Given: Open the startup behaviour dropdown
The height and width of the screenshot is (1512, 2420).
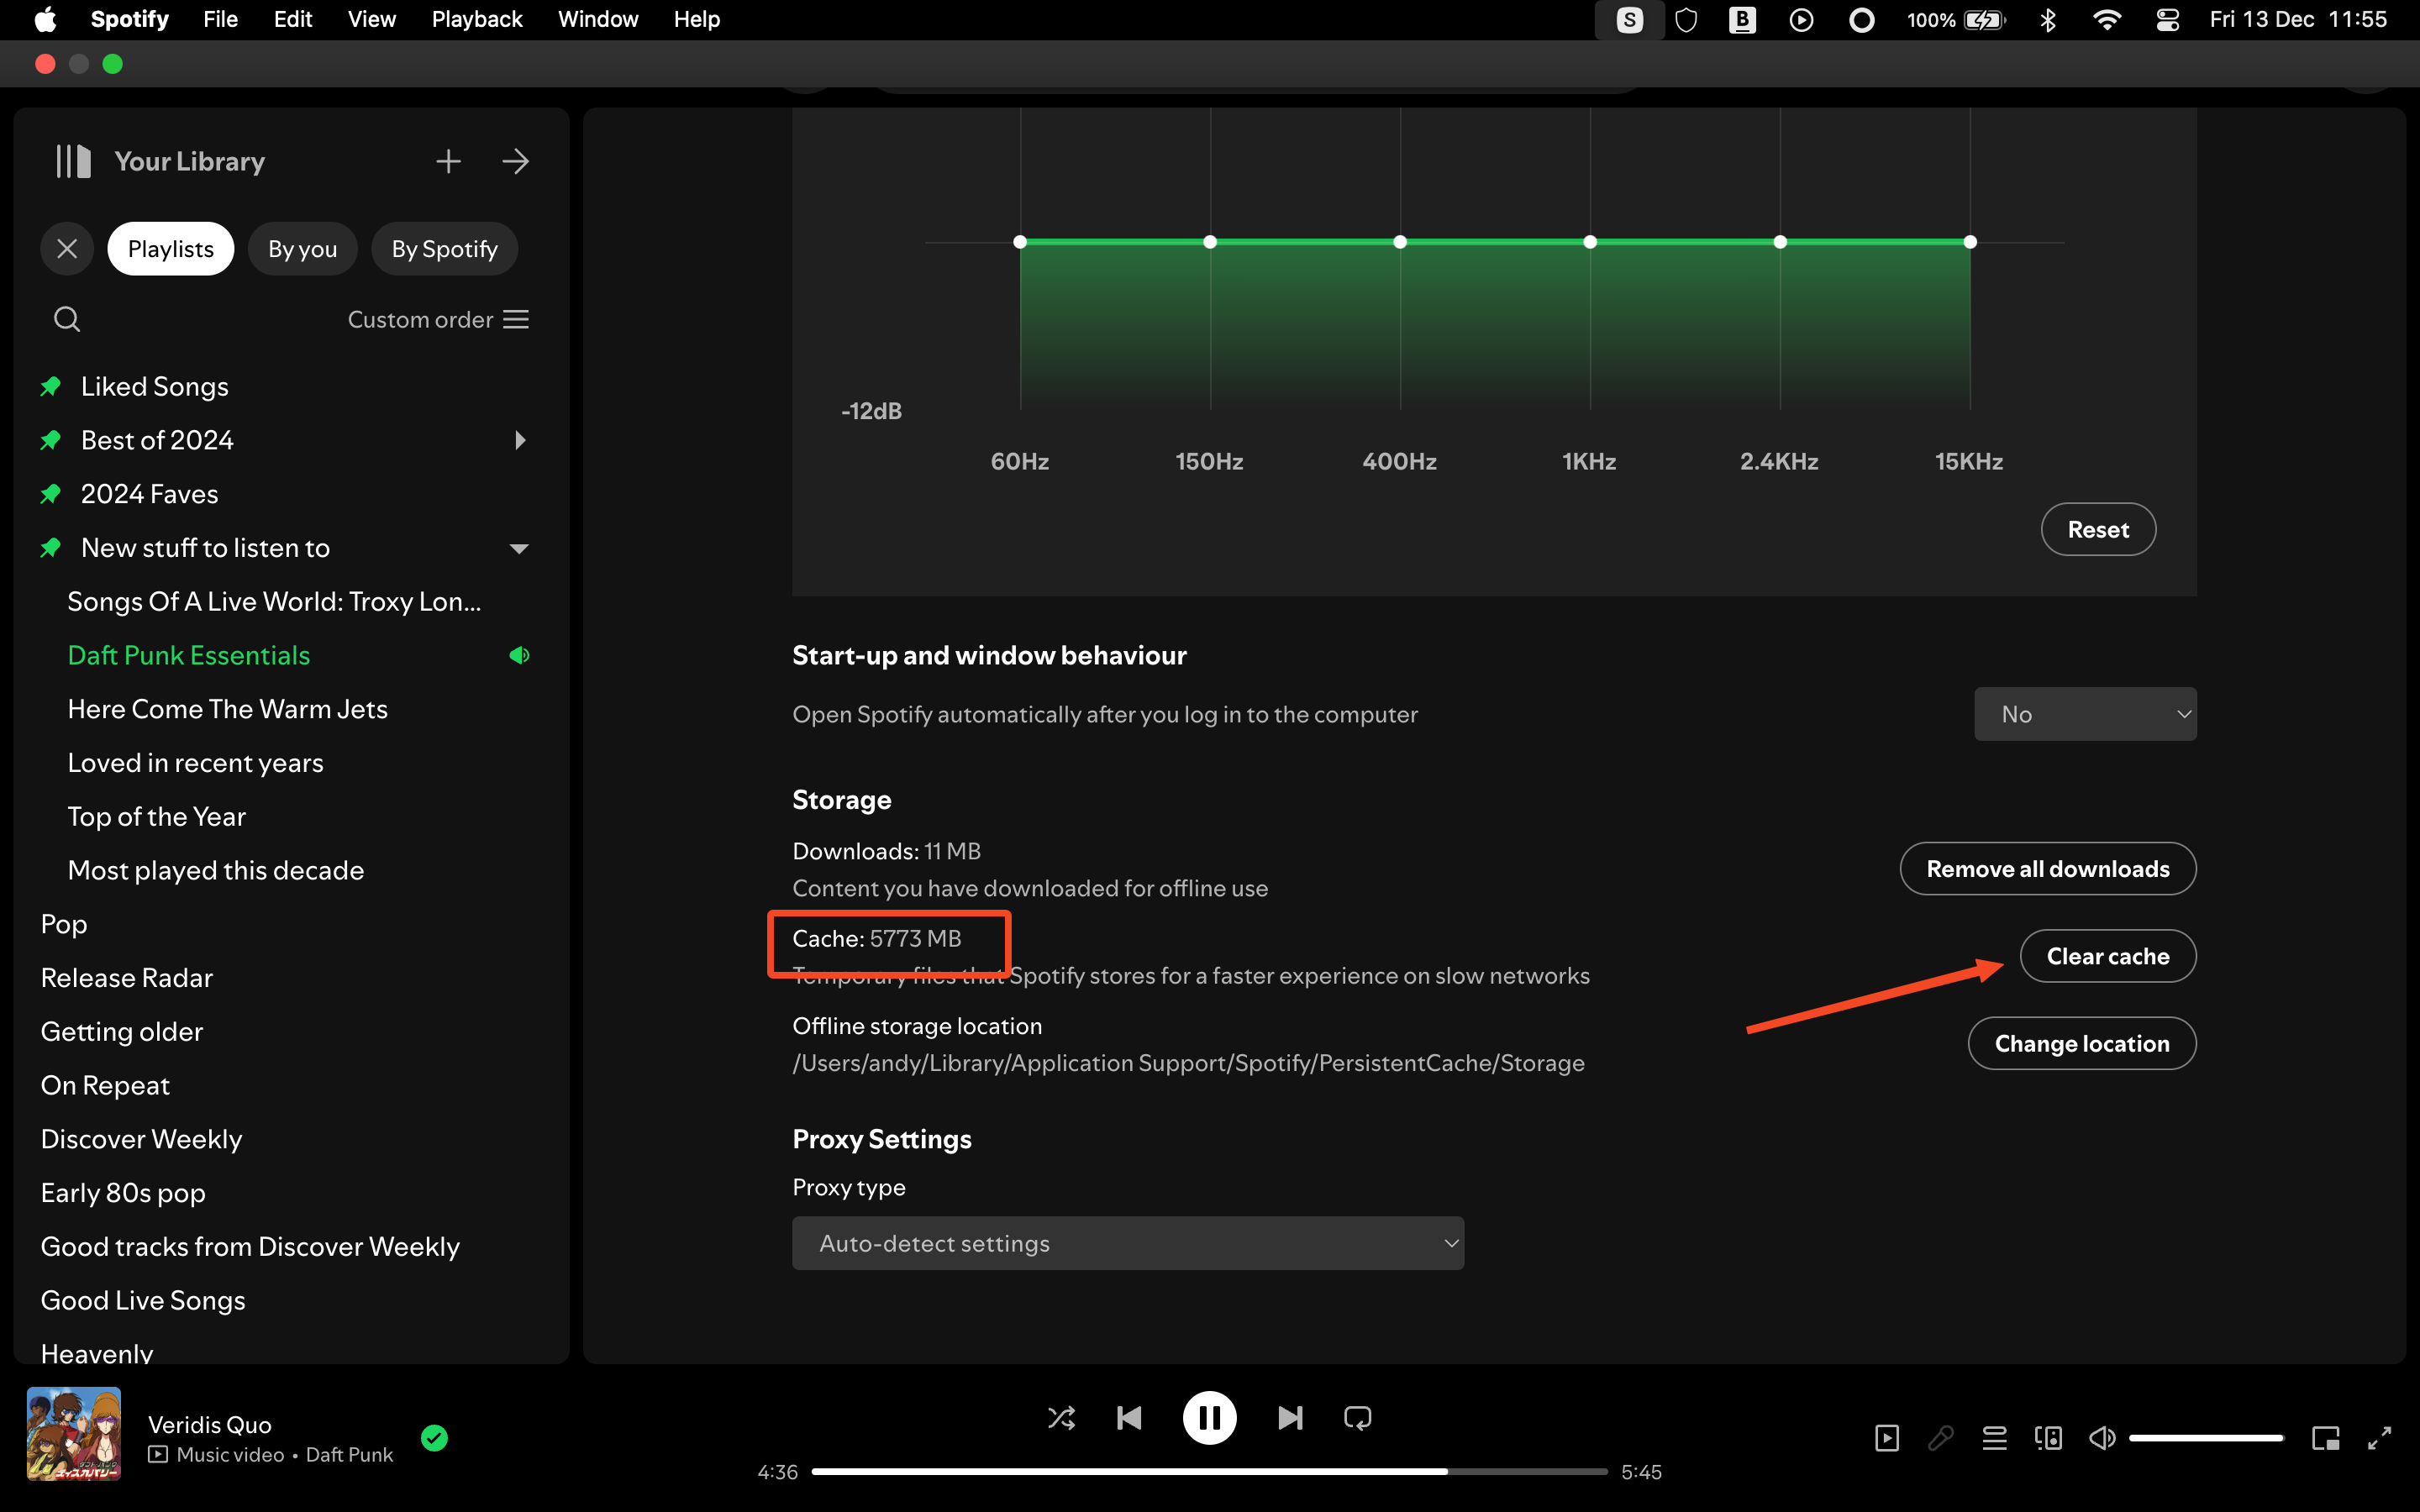Looking at the screenshot, I should [2084, 712].
